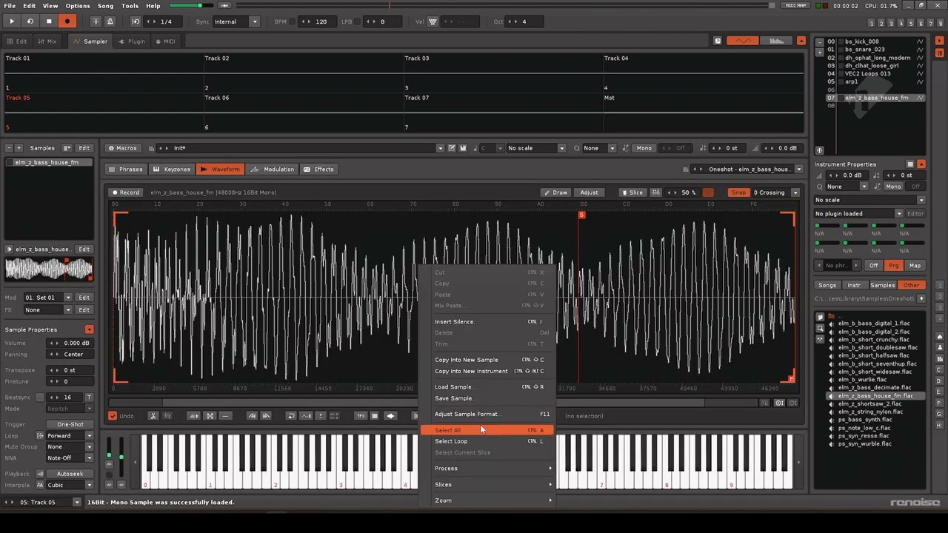The height and width of the screenshot is (533, 948).
Task: Click the Draw pencil tool
Action: point(555,192)
